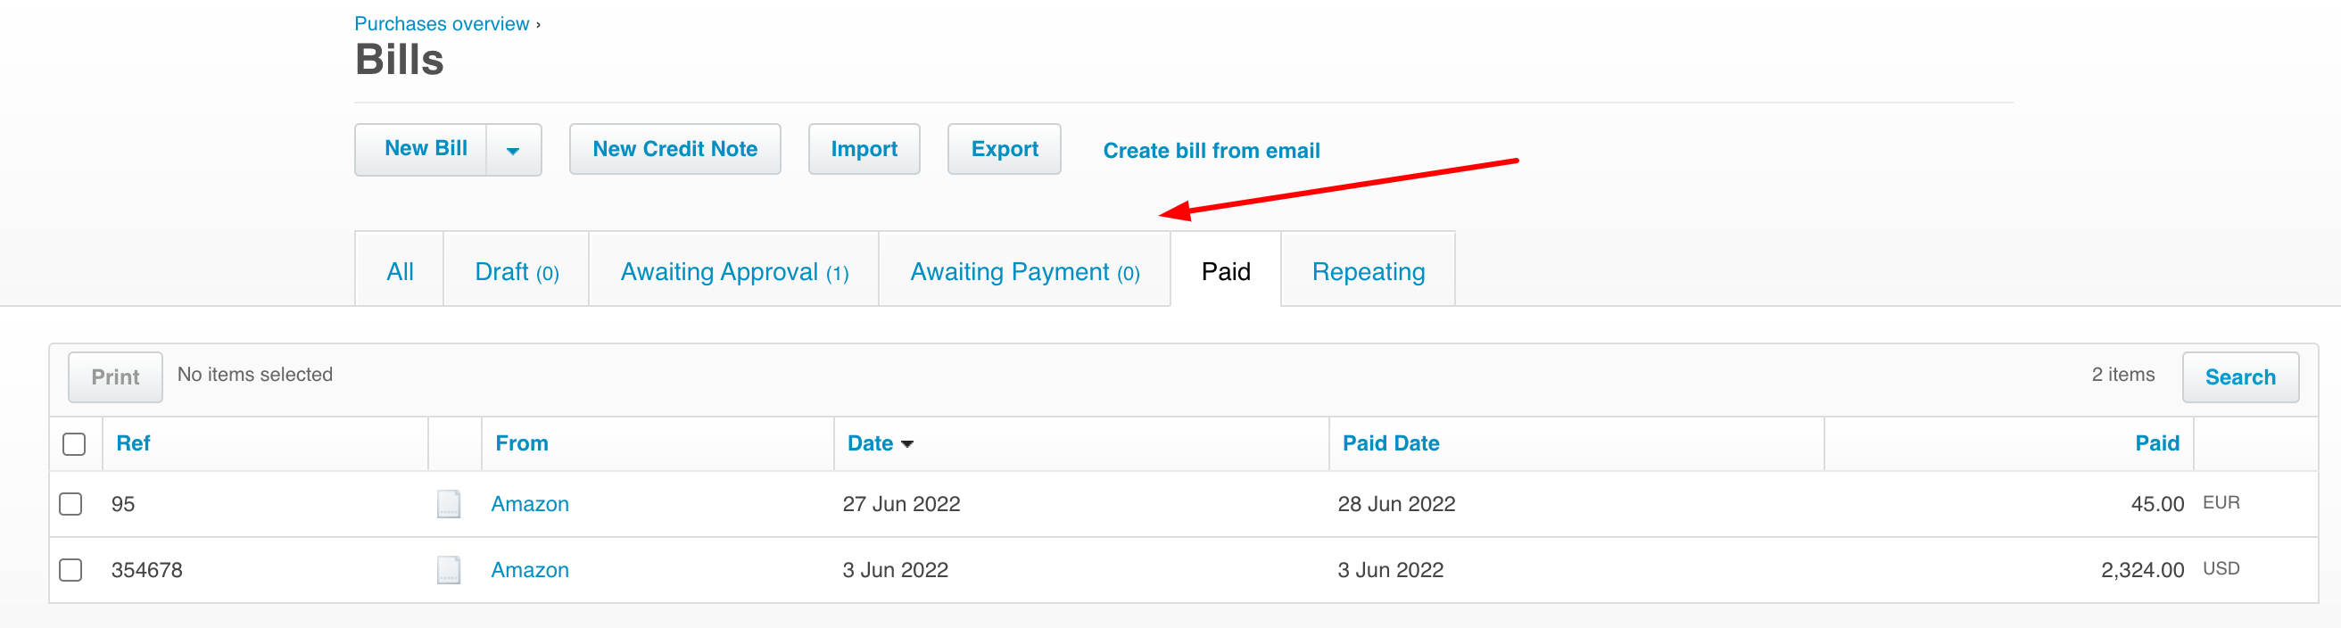Select the checkbox for bill 354678
The height and width of the screenshot is (628, 2341).
click(x=70, y=570)
